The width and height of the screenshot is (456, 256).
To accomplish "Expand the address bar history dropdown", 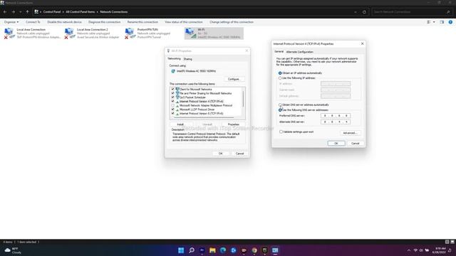I will 356,12.
